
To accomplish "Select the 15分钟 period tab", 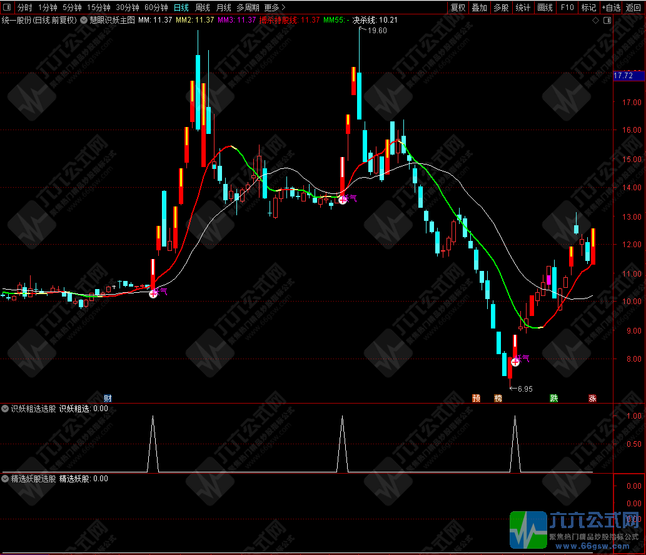I will pos(98,8).
